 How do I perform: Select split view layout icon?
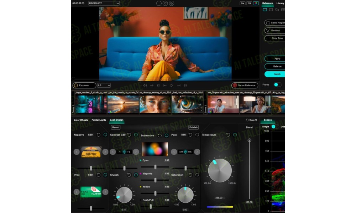(271, 10)
